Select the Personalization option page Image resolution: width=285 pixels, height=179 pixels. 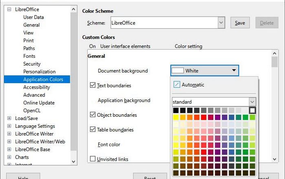pos(39,72)
